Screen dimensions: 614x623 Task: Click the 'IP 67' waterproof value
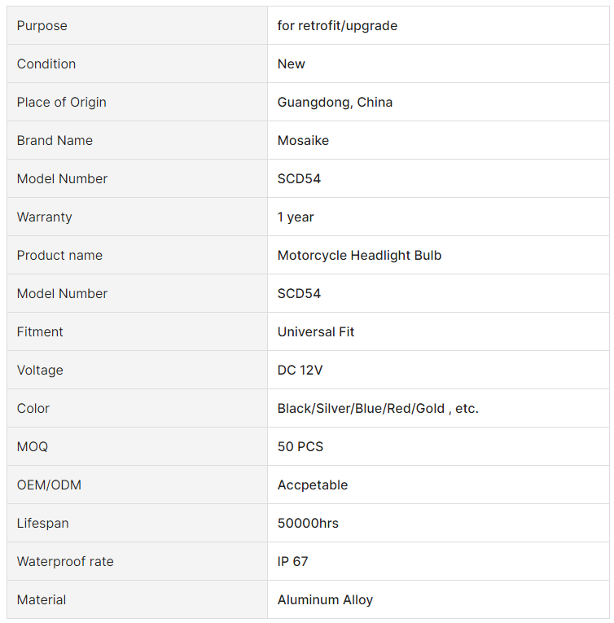(x=292, y=561)
